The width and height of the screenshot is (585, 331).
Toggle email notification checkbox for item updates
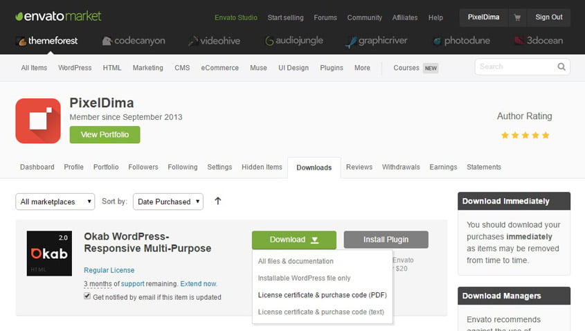click(x=87, y=296)
